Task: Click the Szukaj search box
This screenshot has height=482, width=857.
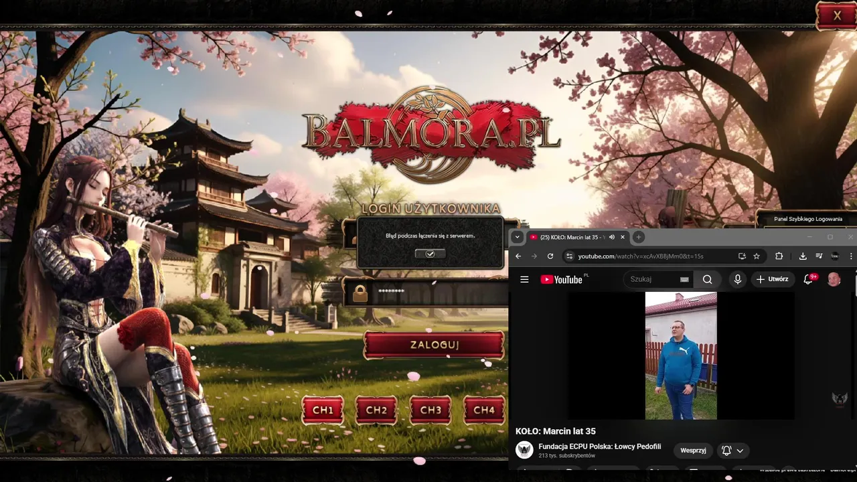Action: coord(653,279)
